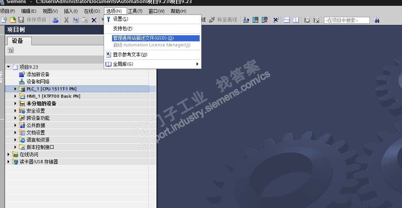Click the paste icon in toolbar
Screen dimensions: 402x208
point(85,20)
